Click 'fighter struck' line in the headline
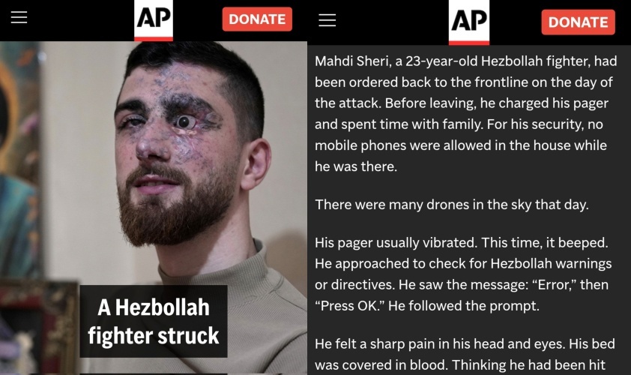Screen dimensions: 631x375 (x=154, y=336)
